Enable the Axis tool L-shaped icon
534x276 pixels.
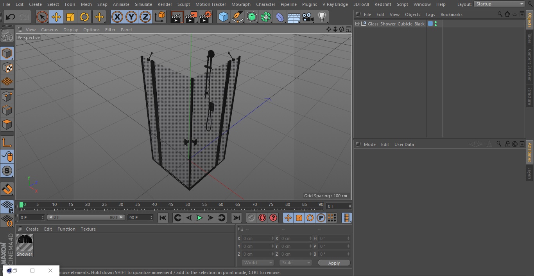[x=7, y=143]
